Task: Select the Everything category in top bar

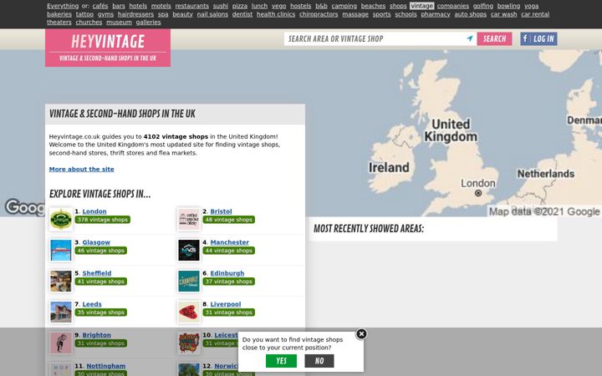Action: point(63,6)
